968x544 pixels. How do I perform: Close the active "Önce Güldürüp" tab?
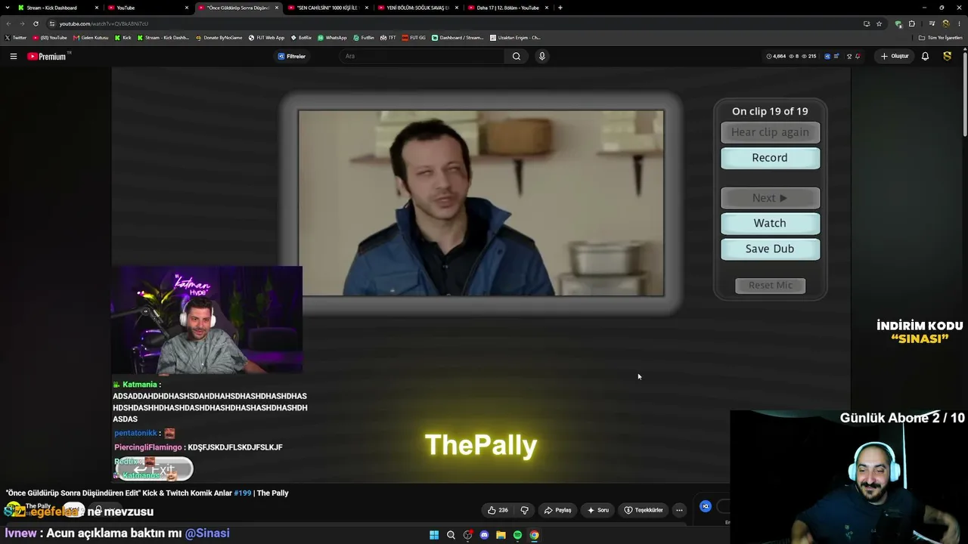(x=277, y=8)
